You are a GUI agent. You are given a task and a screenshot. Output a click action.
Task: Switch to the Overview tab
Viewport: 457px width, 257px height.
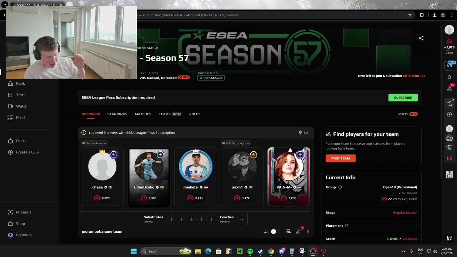coord(91,114)
